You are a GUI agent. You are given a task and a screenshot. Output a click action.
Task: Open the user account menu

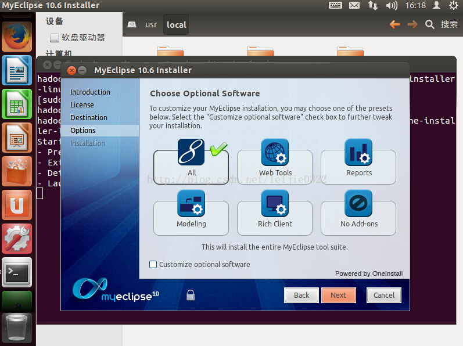pos(436,5)
